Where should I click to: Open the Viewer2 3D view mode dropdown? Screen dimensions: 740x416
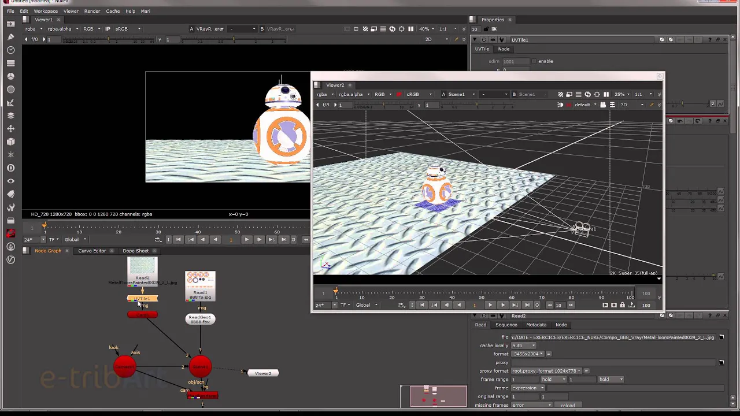[632, 105]
